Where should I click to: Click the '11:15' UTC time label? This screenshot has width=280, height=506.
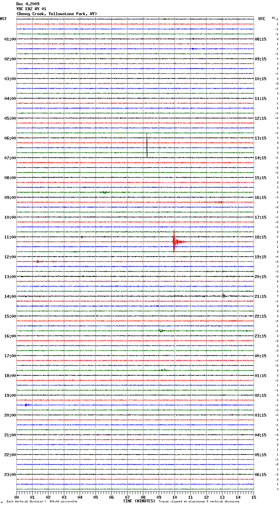[261, 99]
